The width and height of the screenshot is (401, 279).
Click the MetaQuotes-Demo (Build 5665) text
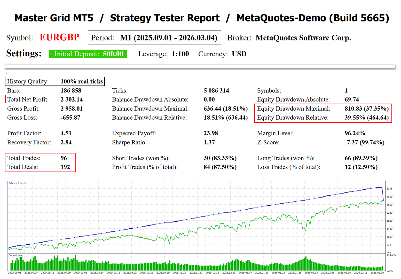click(313, 18)
